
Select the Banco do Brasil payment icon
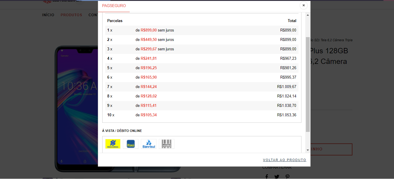[113, 144]
